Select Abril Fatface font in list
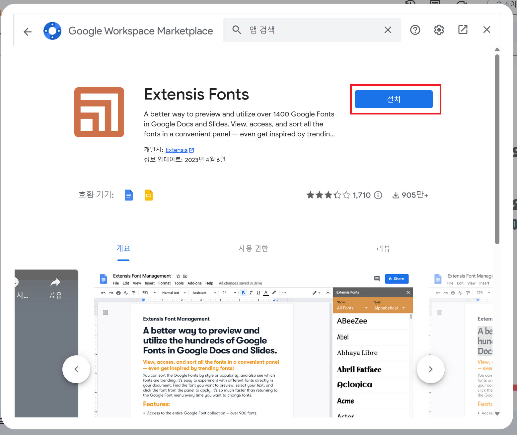The width and height of the screenshot is (517, 435). [x=371, y=369]
